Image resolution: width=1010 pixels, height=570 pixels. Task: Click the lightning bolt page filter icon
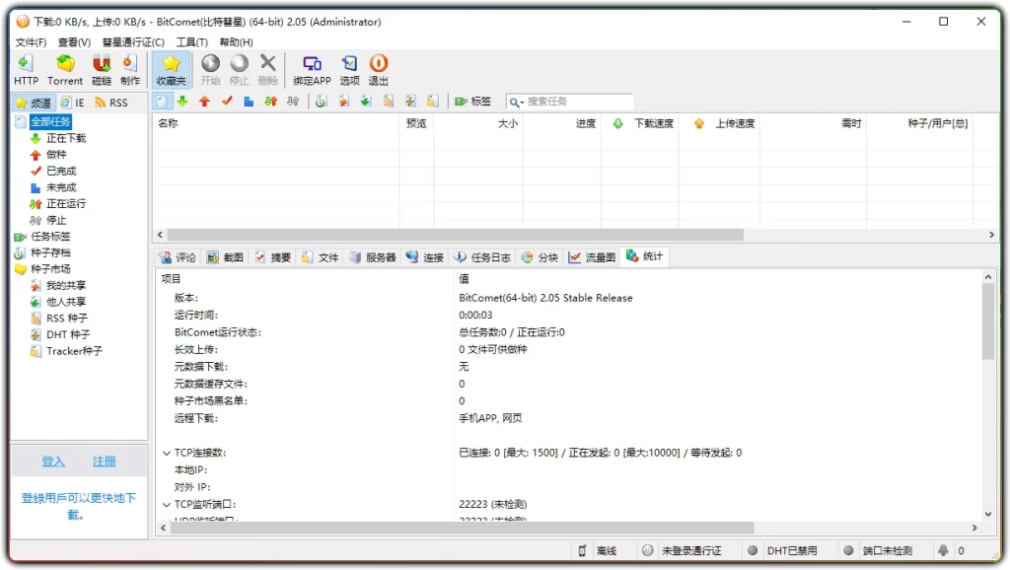tap(409, 102)
